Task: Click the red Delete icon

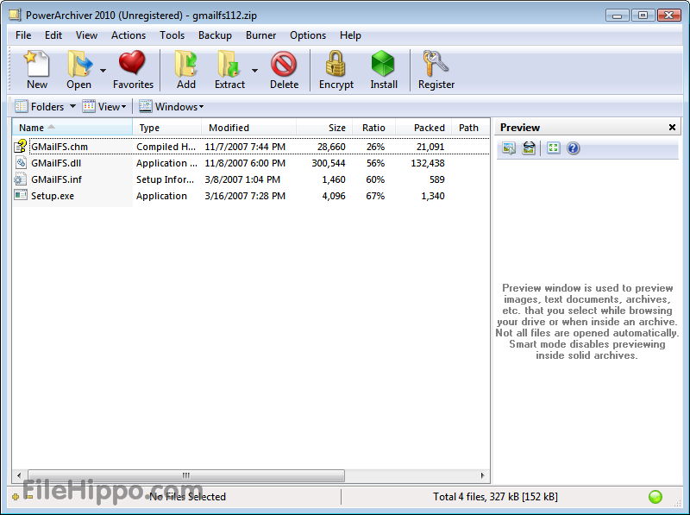Action: tap(284, 64)
